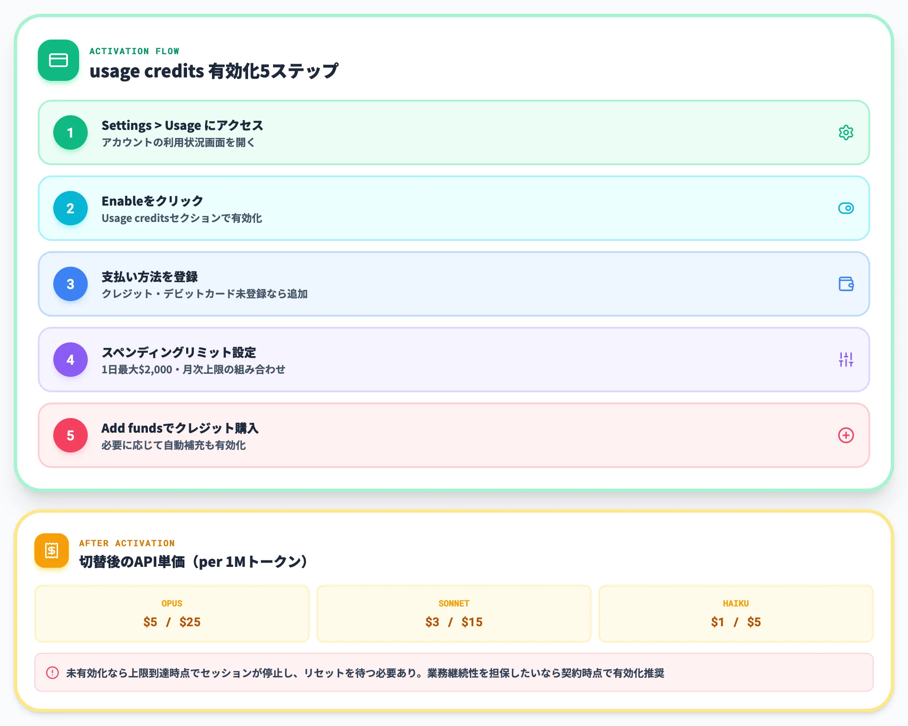Viewport: 908px width, 726px height.
Task: Click the wallet icon in the payment method row
Action: [x=846, y=284]
